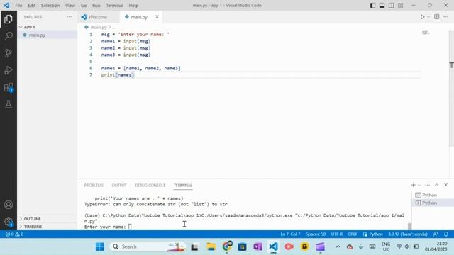The width and height of the screenshot is (454, 255).
Task: Open the Search view in activity bar
Action: click(x=9, y=36)
